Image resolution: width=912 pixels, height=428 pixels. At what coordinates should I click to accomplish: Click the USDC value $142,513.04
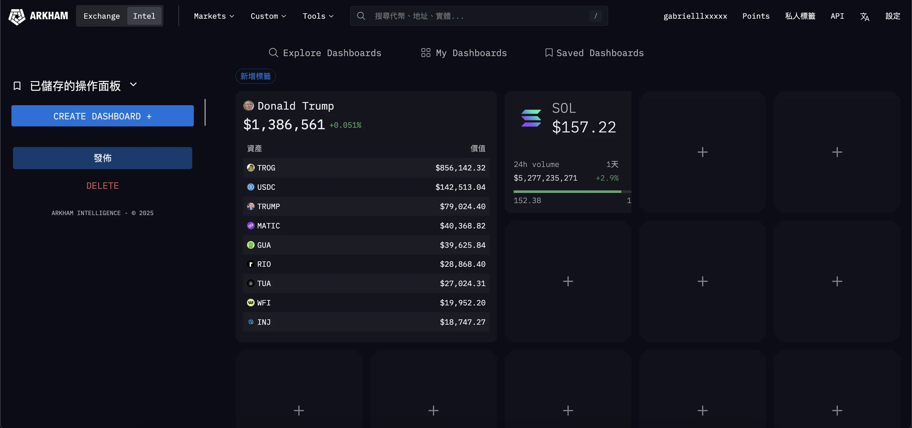click(460, 187)
